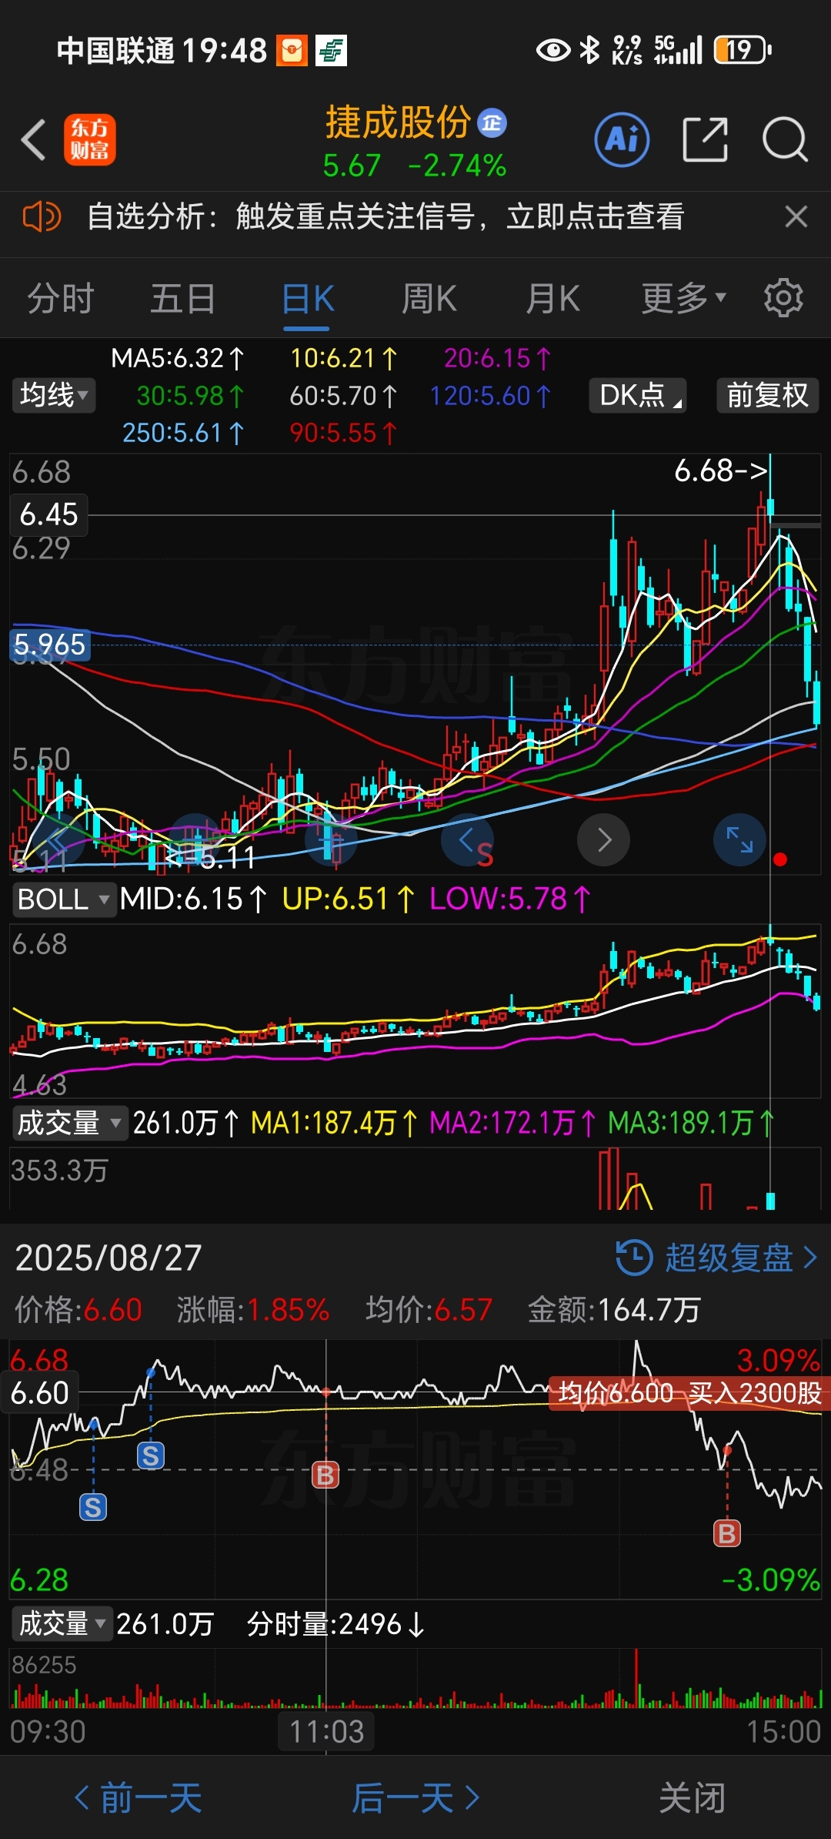Tap the 11:03 time cursor label
This screenshot has height=1839, width=831.
pyautogui.click(x=326, y=1733)
